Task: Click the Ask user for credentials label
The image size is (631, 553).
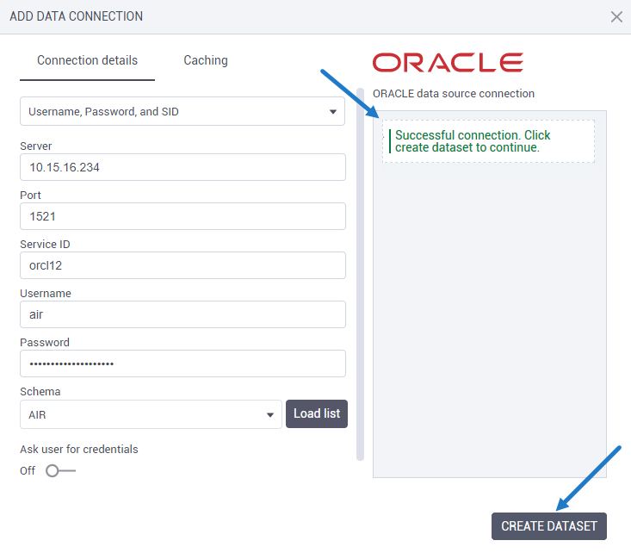Action: 79,449
